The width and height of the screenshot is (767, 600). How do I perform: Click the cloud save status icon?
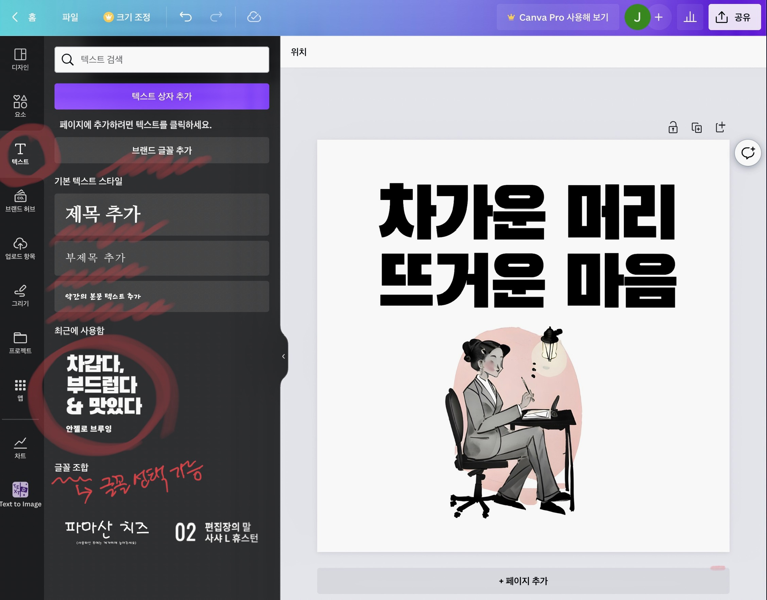coord(254,17)
